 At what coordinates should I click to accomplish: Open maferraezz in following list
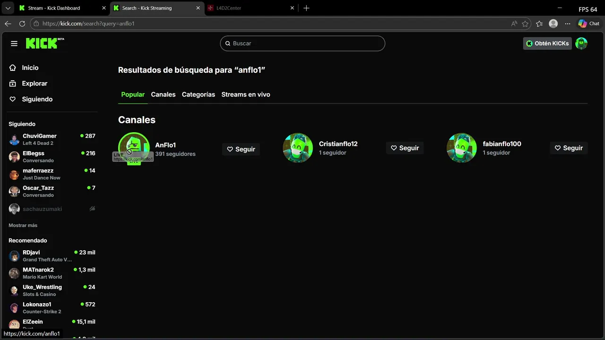[52, 174]
